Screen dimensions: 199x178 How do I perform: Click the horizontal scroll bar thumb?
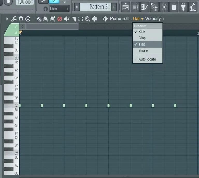[x=52, y=27]
